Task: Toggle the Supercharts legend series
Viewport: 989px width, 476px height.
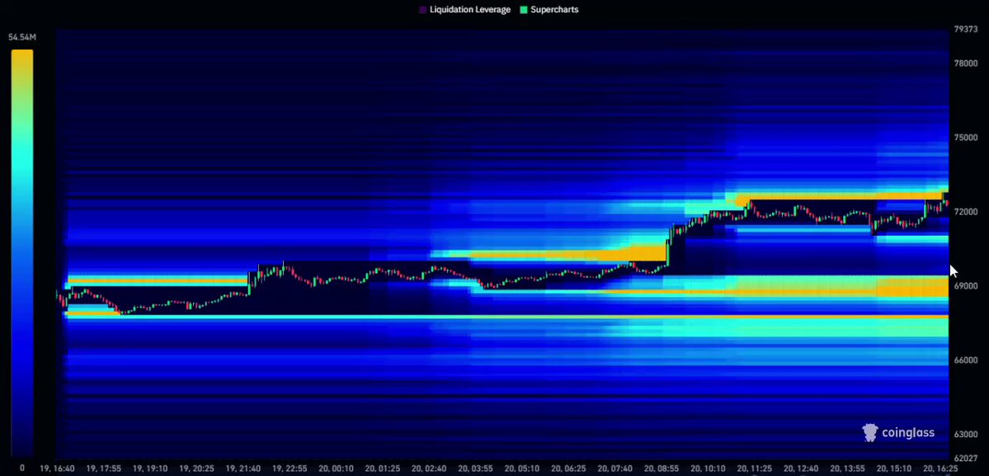Action: click(x=549, y=9)
